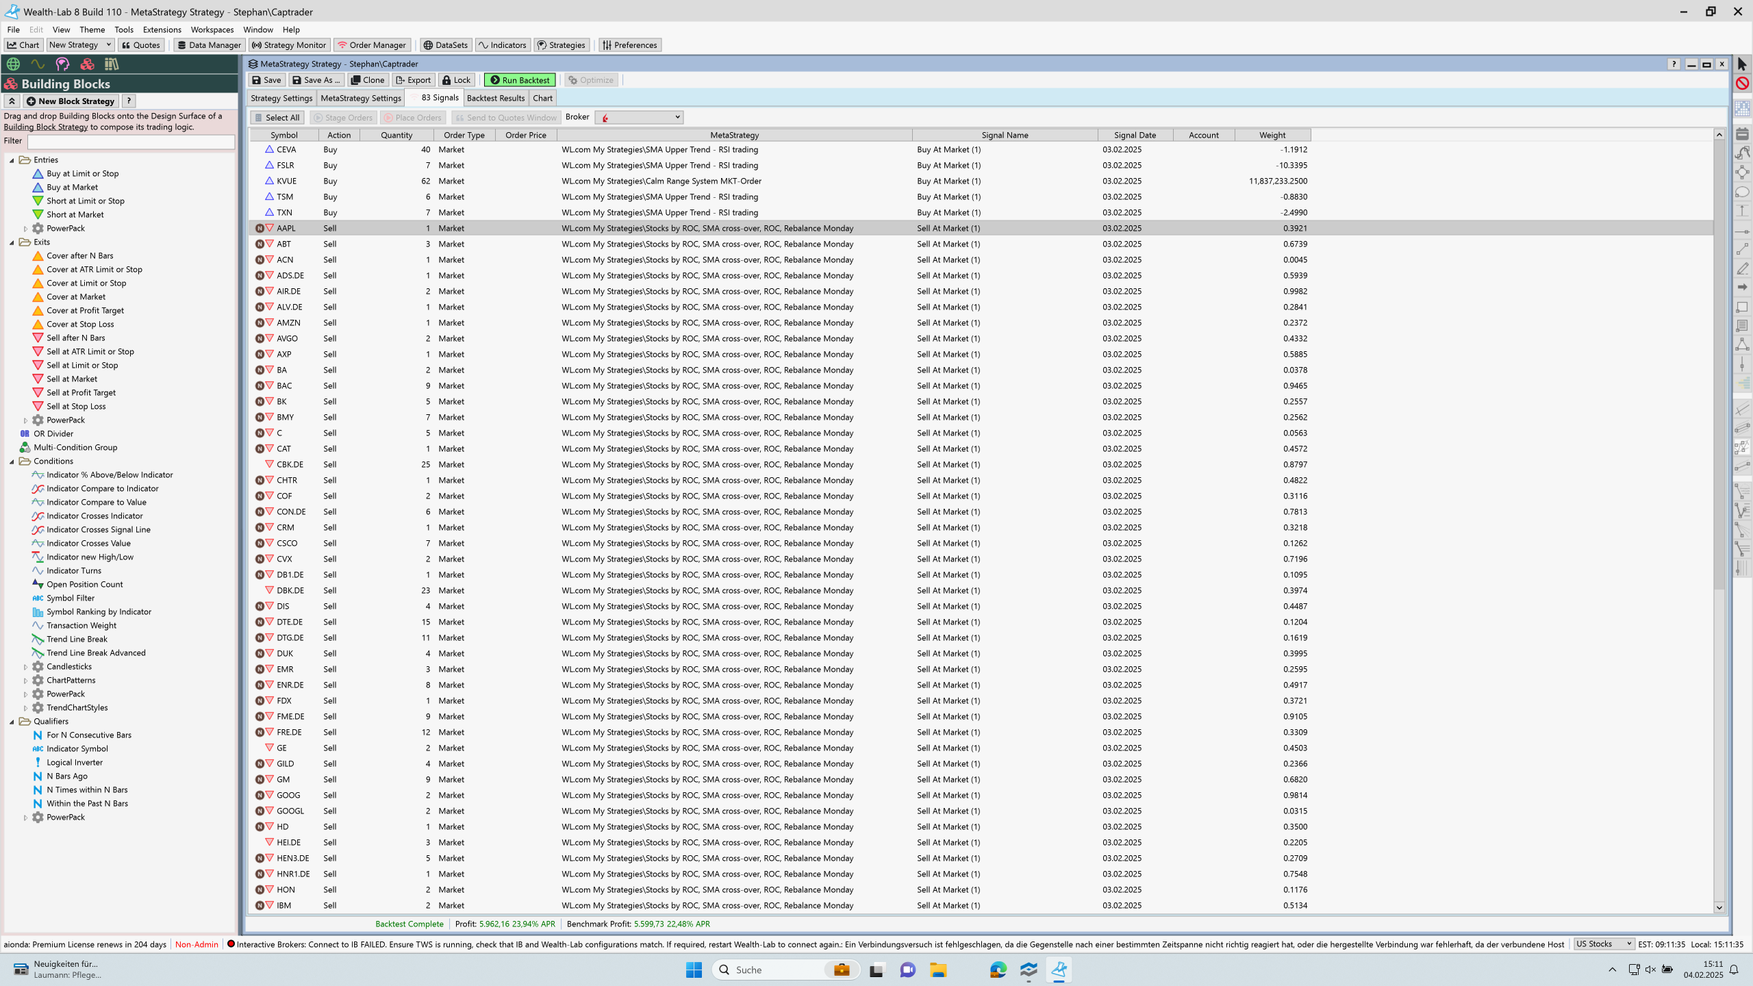Open the Indicators panel via sine wave icon
This screenshot has height=986, width=1753.
pyautogui.click(x=38, y=64)
